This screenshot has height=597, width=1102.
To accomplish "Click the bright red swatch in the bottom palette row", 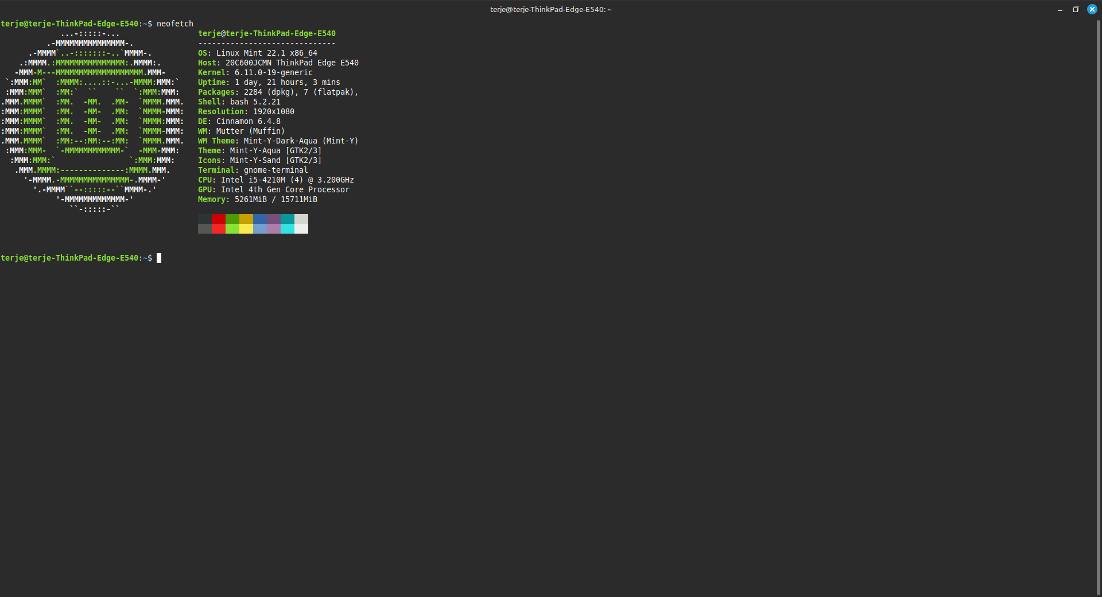I will coord(219,229).
